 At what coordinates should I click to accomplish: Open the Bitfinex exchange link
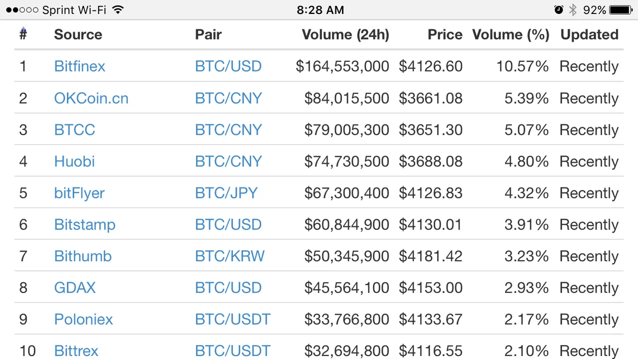point(80,66)
